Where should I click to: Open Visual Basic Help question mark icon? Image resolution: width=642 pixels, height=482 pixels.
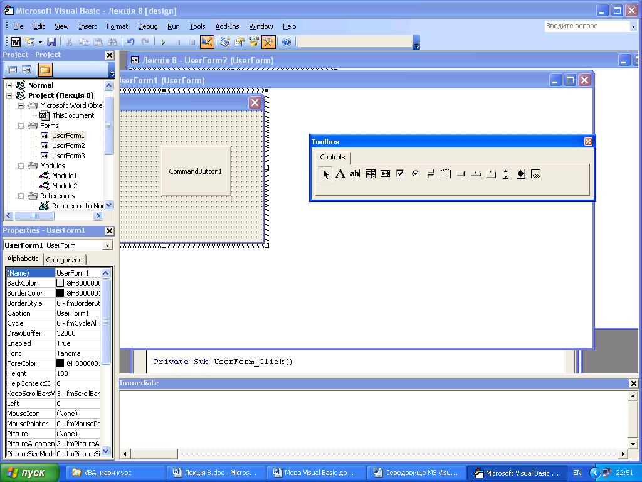coord(287,42)
